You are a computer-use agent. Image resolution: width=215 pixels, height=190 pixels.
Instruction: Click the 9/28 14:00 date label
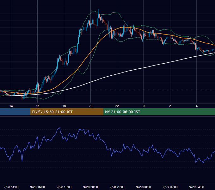pos(11,187)
